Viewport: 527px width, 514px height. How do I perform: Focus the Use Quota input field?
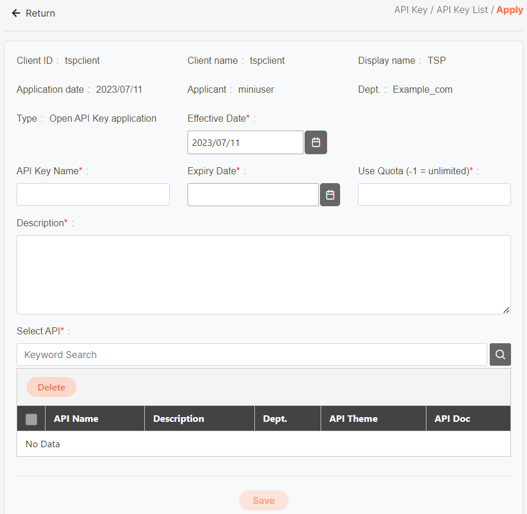434,194
